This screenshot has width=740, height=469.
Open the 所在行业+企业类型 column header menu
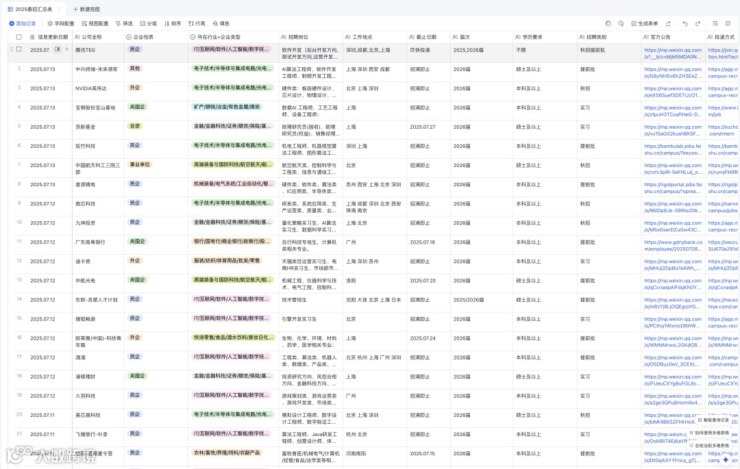[x=233, y=37]
